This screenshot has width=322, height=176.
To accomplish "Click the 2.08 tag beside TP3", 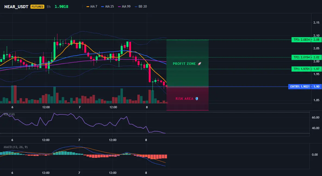I will [316, 40].
